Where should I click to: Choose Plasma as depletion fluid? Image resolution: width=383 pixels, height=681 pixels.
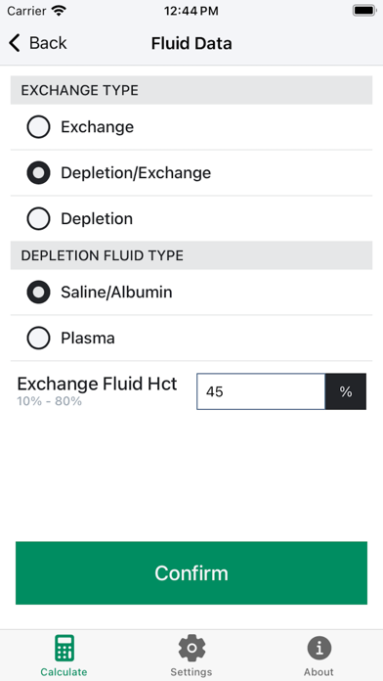pos(39,338)
